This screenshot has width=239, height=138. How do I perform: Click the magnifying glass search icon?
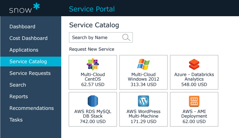[x=126, y=38]
